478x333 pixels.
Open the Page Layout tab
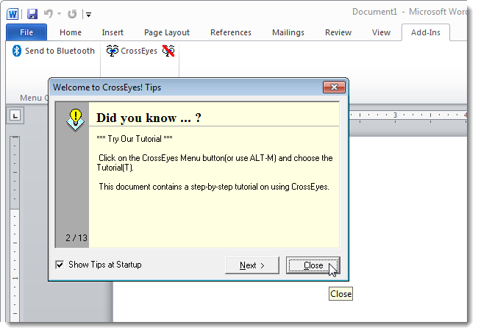[x=167, y=32]
